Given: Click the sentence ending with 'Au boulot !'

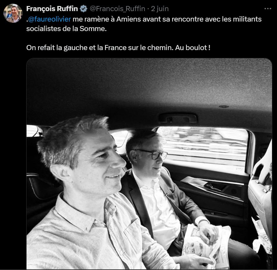Looking at the screenshot, I should 118,48.
